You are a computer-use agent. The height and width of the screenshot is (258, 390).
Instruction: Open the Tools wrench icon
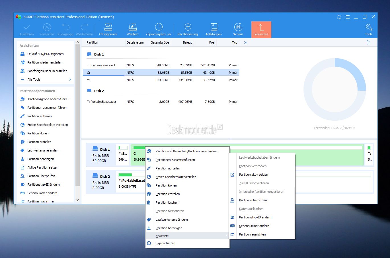(369, 27)
